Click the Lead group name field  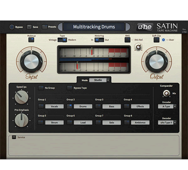coord(83,123)
